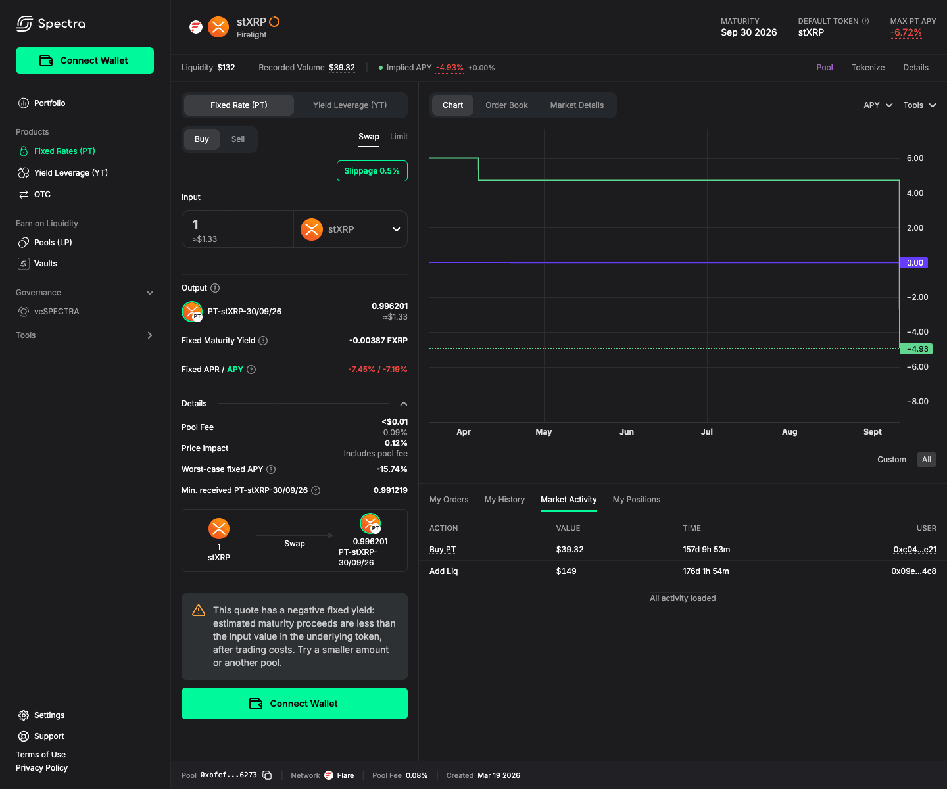The image size is (947, 789).
Task: Copy pool address with copy icon
Action: [x=267, y=775]
